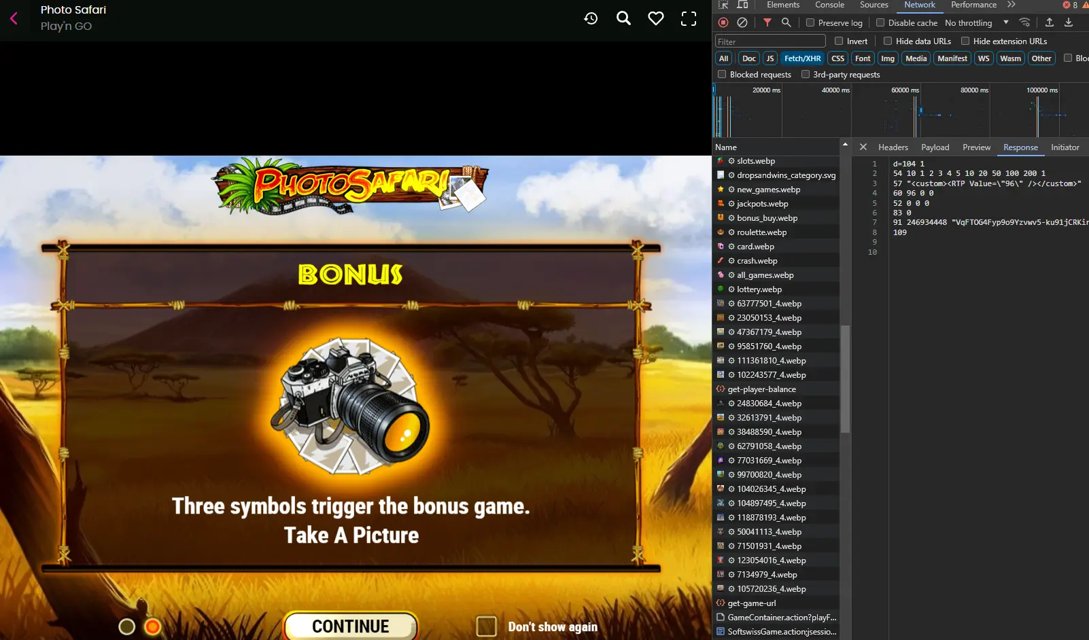Open network search magnifier in DevTools
This screenshot has height=640, width=1089.
click(x=786, y=22)
